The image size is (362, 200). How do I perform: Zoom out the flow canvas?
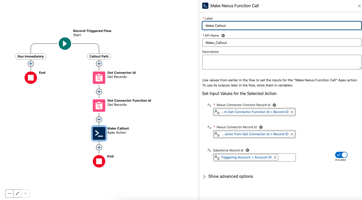pos(10,194)
